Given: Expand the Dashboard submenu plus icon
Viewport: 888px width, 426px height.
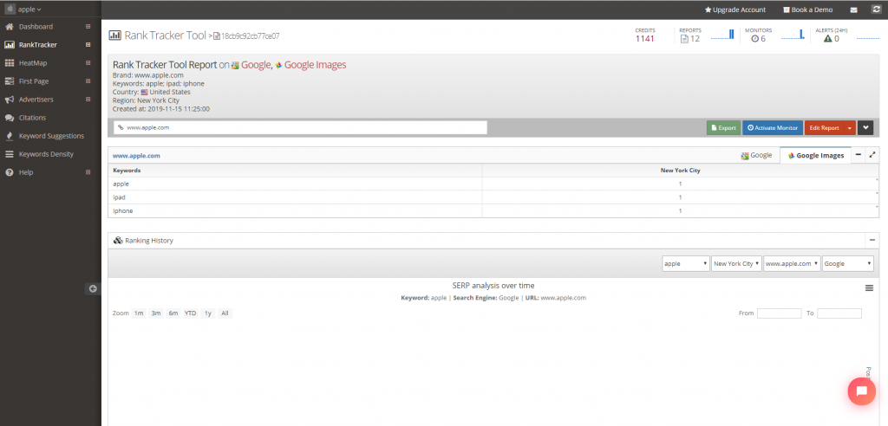Looking at the screenshot, I should pyautogui.click(x=88, y=27).
